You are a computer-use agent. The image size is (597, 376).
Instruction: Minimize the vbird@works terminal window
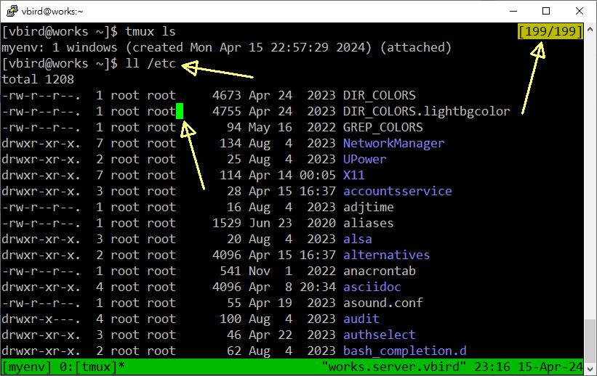coord(513,11)
